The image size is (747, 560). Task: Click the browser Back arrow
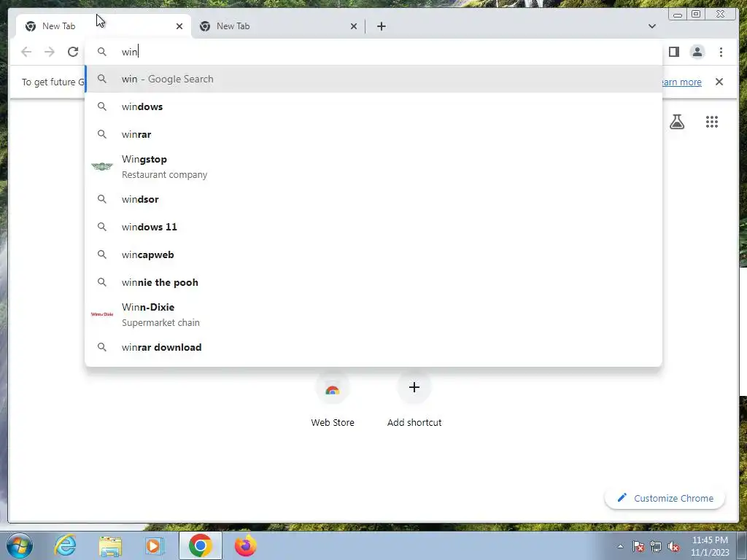[26, 52]
